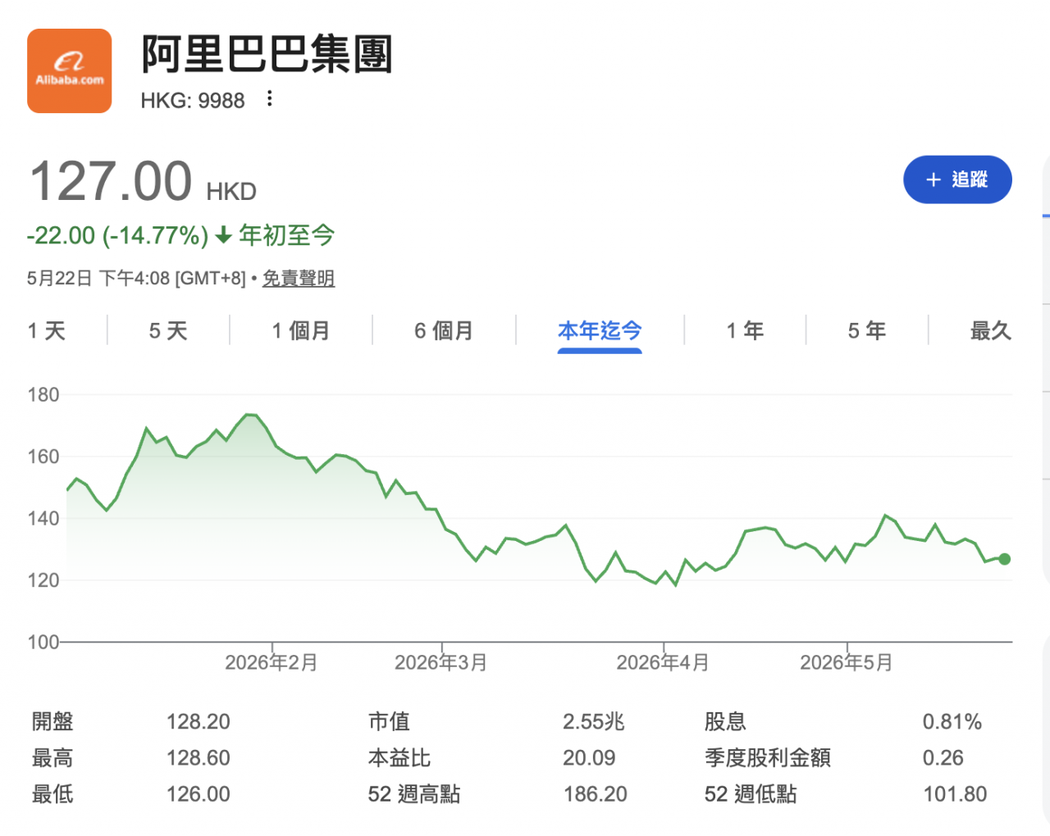This screenshot has width=1050, height=836.
Task: Click the HKG: 9988 ticker text
Action: (x=193, y=101)
